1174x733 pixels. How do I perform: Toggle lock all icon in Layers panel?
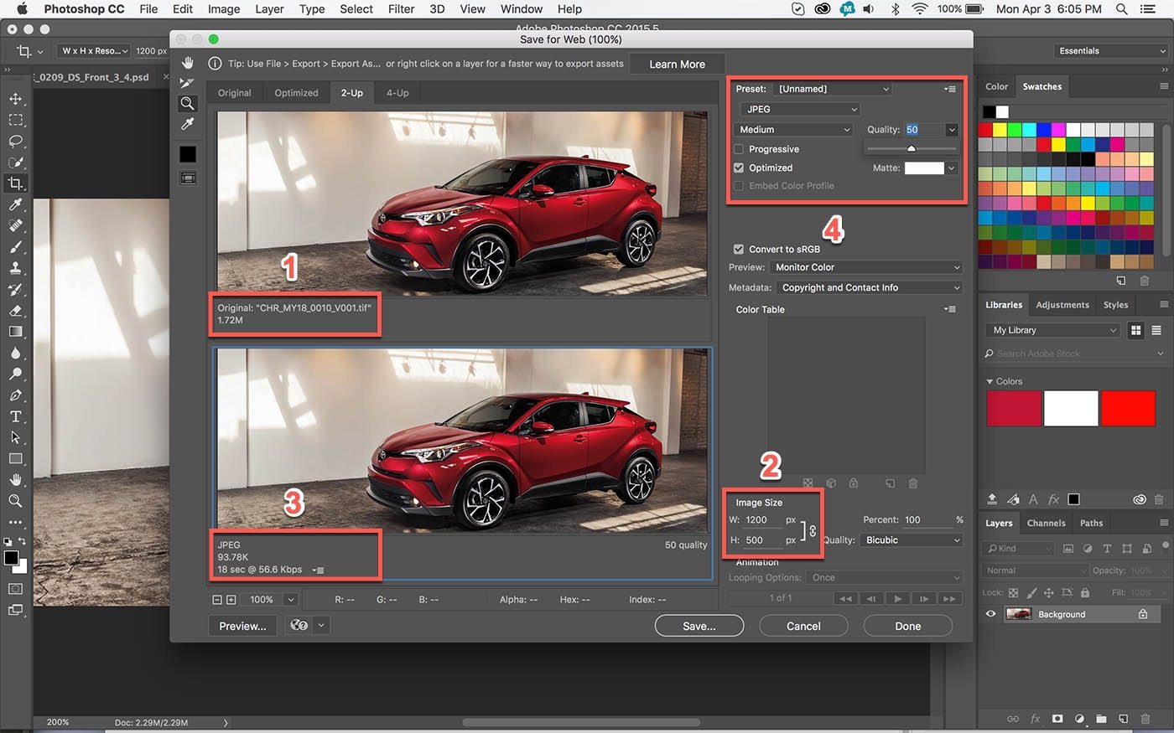[1085, 592]
